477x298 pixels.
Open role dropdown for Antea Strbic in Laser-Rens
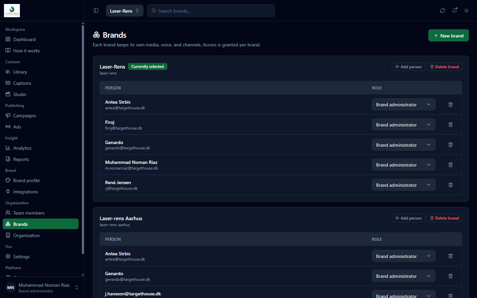(403, 105)
